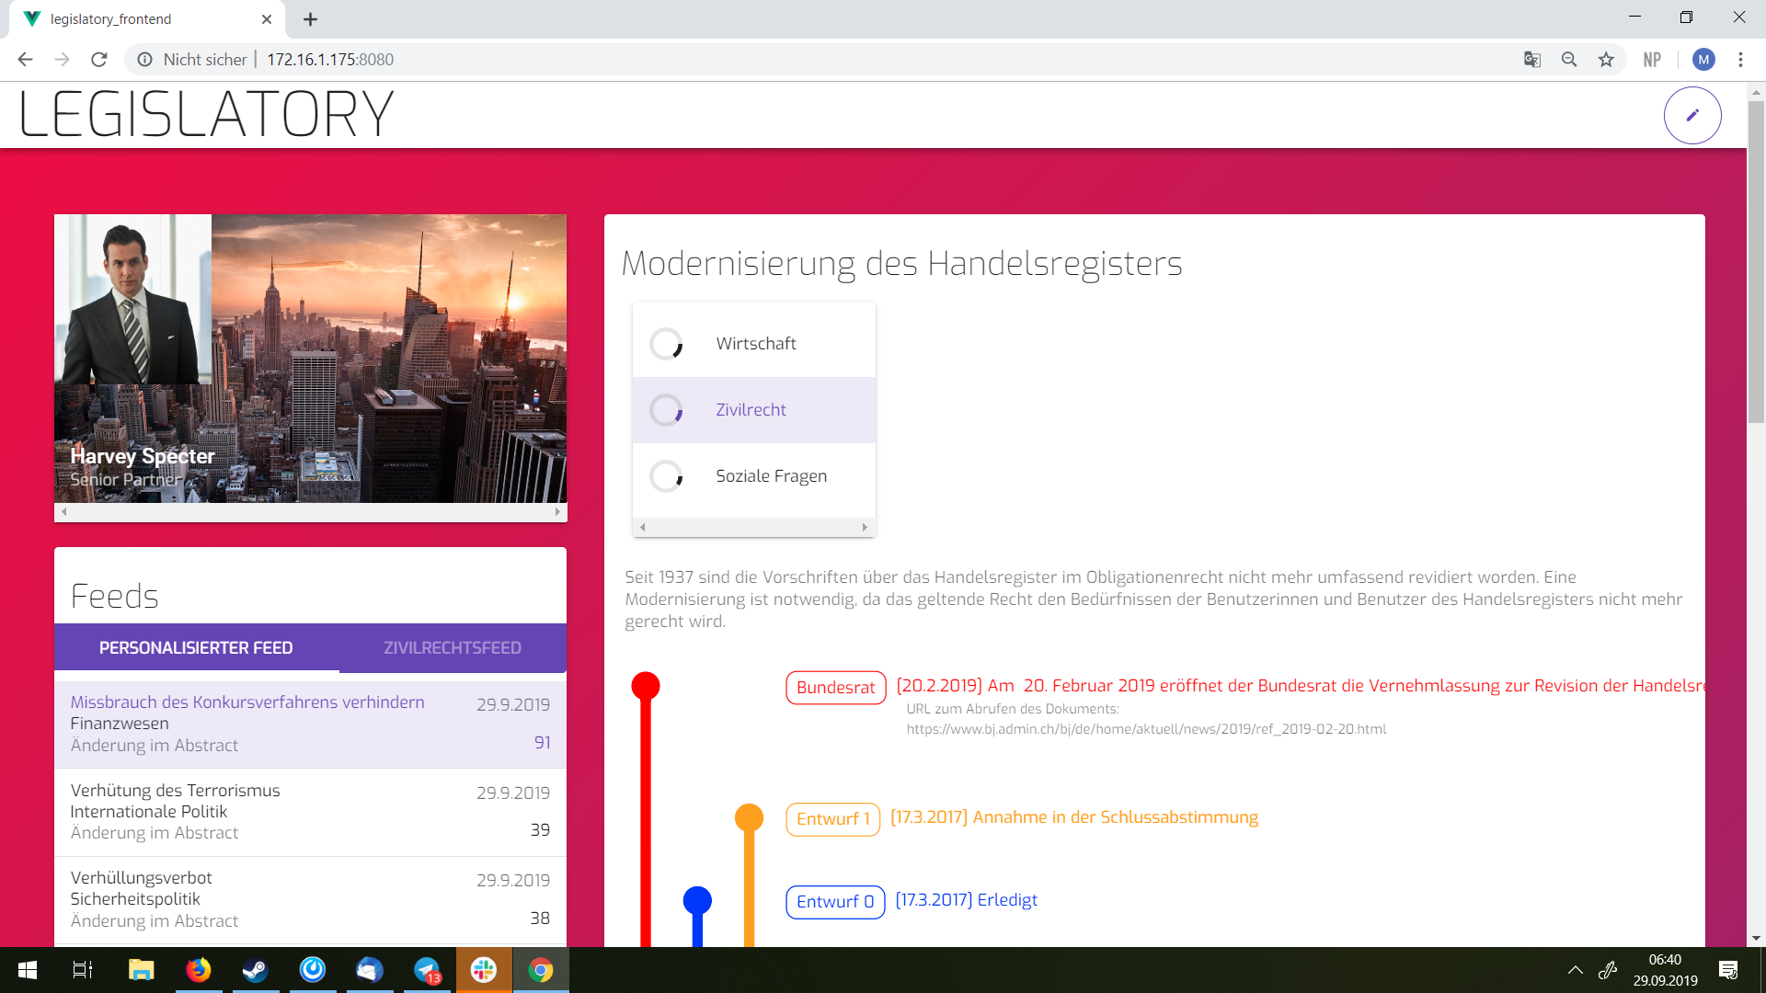Select the Personalisierter Feed tab
Viewport: 1766px width, 993px height.
pos(196,648)
